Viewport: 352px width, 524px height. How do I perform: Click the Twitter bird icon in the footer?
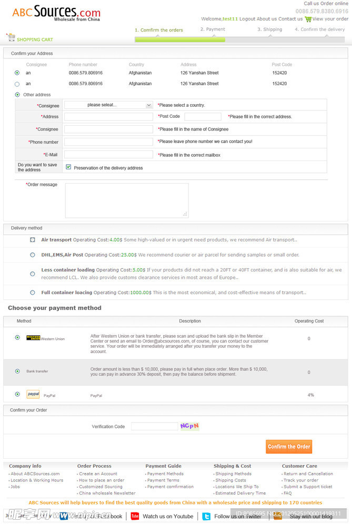coord(207,516)
